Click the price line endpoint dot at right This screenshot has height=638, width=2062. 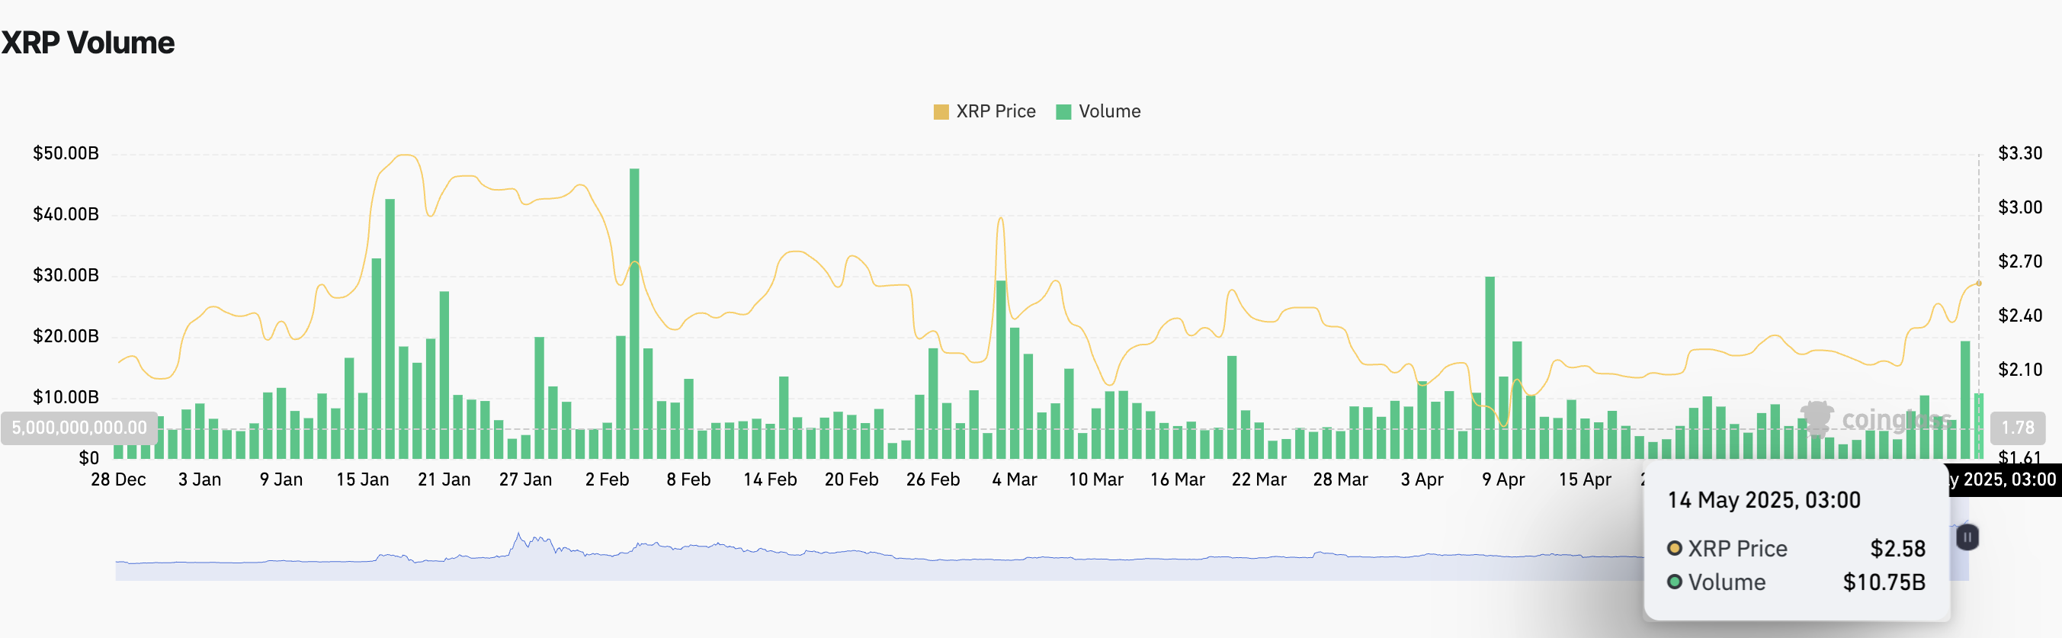tap(1979, 284)
